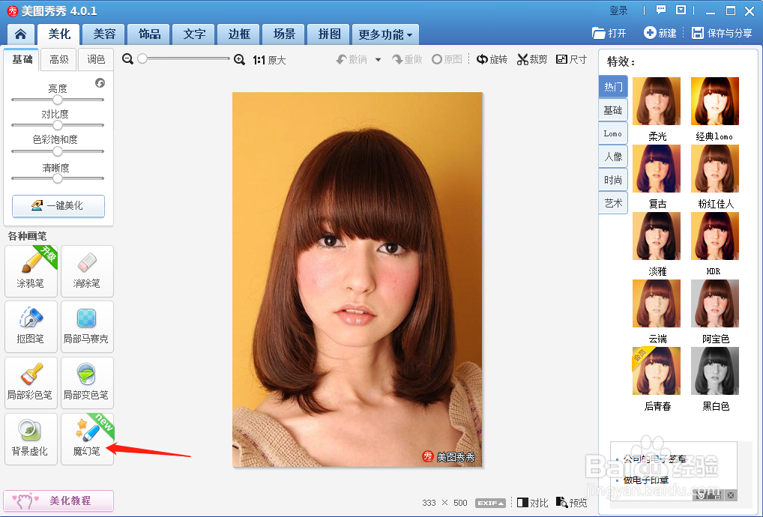The width and height of the screenshot is (763, 517).
Task: Apply the 经典lomo effect thumbnail
Action: coord(715,101)
